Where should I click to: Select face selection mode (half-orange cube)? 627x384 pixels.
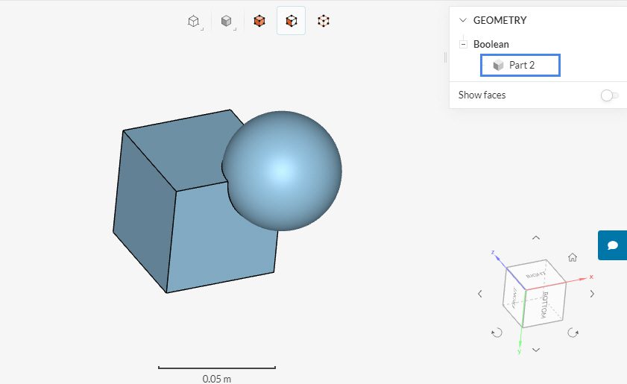(x=291, y=21)
